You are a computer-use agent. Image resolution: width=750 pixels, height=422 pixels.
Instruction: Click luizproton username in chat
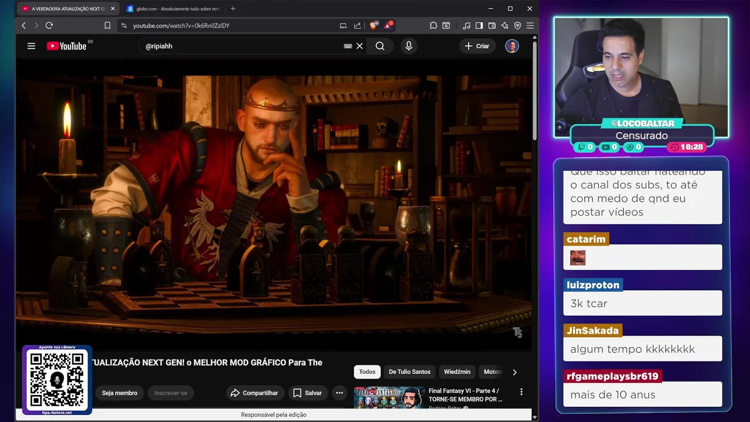(x=593, y=285)
